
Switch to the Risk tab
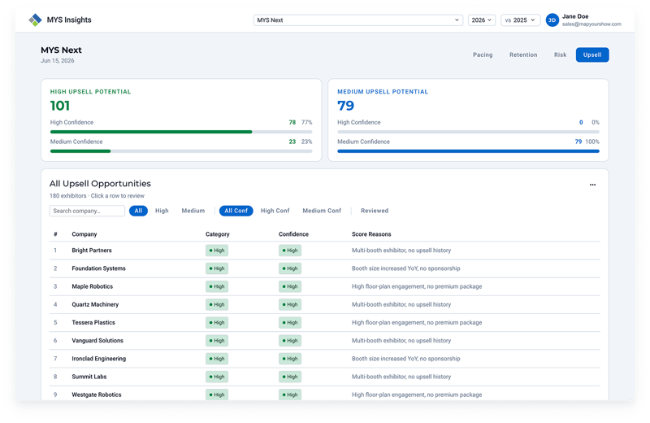pos(560,55)
